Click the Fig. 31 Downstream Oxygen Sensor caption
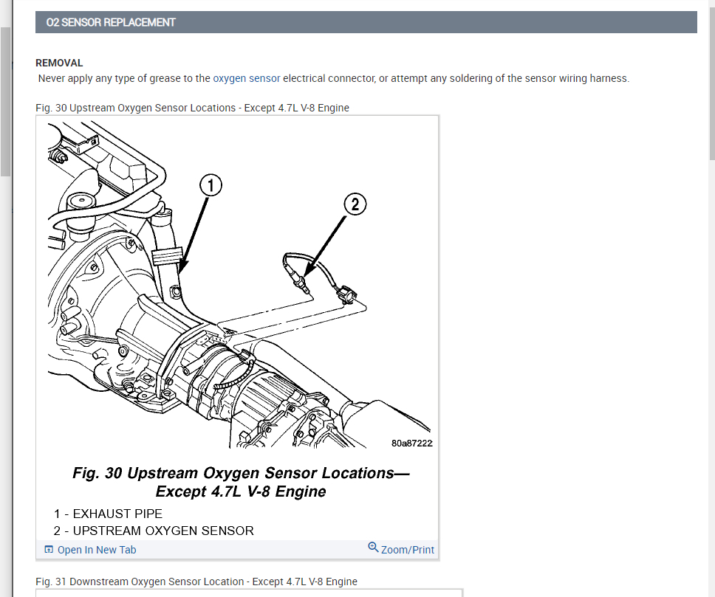715x597 pixels. click(196, 582)
